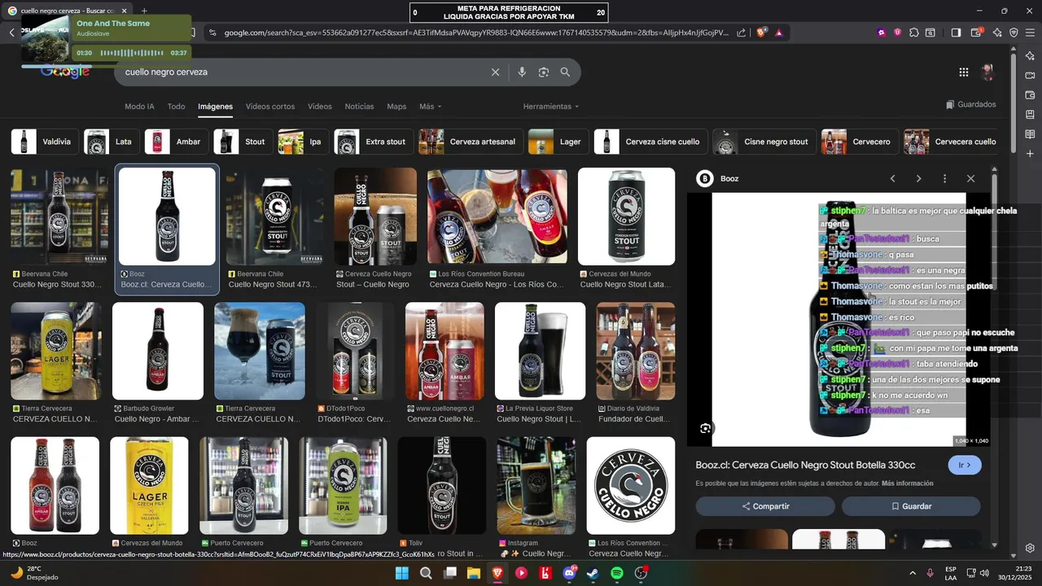Open Spotify from the taskbar

point(617,573)
